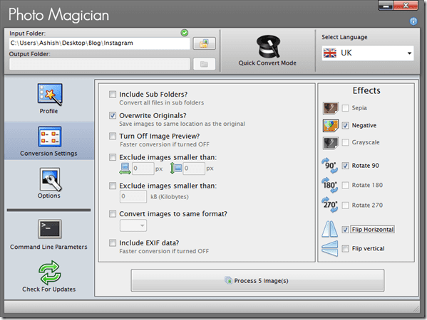Uncheck Overwrite Originals checkbox
This screenshot has width=427, height=320.
(113, 115)
